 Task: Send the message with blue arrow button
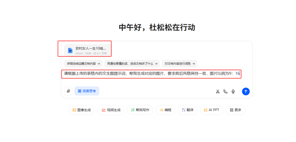tap(246, 91)
